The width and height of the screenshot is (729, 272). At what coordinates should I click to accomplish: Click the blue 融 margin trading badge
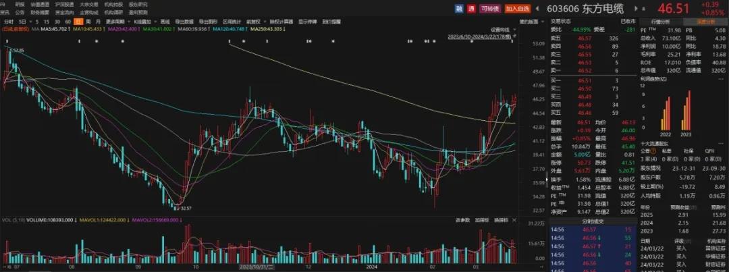pyautogui.click(x=459, y=9)
